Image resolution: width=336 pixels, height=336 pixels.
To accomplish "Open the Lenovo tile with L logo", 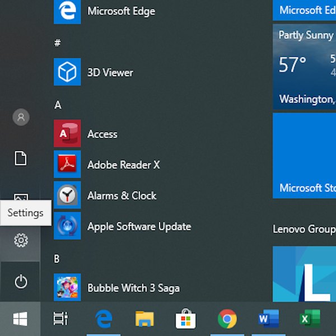I will click(304, 274).
